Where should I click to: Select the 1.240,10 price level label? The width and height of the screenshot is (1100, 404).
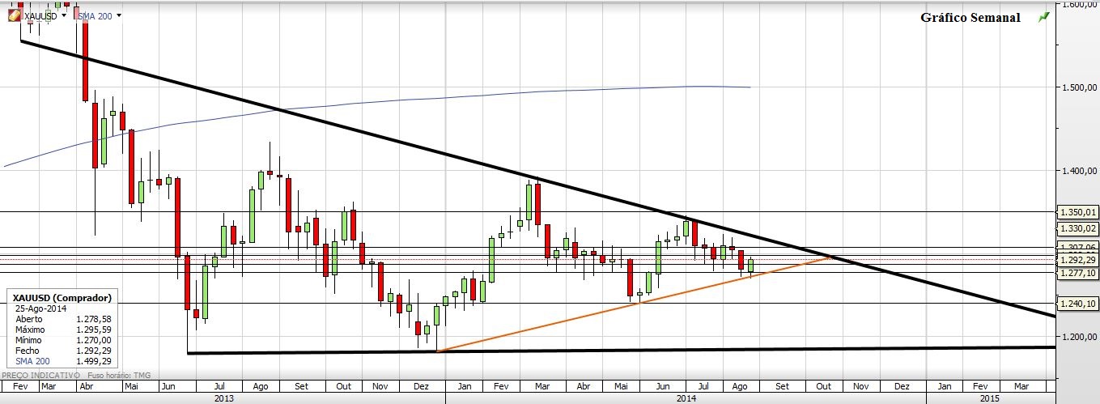[x=1078, y=303]
